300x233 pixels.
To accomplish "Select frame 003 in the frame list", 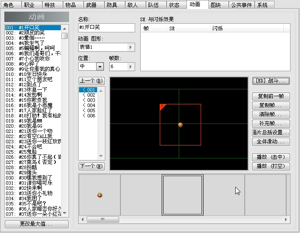I will (88, 100).
